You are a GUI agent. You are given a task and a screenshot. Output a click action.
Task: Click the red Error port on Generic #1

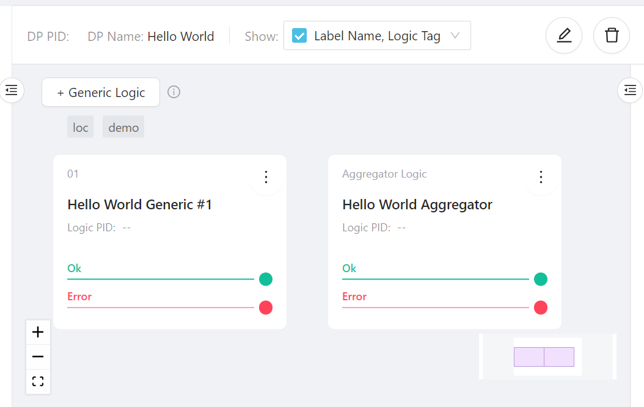click(266, 308)
